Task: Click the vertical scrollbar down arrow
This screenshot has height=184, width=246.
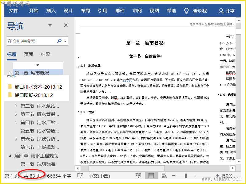Action: (239, 161)
